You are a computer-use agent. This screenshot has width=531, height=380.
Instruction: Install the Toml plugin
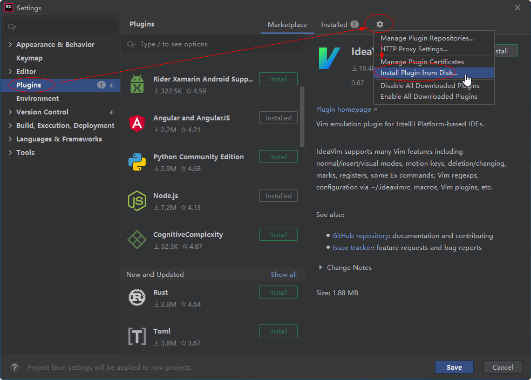point(278,331)
